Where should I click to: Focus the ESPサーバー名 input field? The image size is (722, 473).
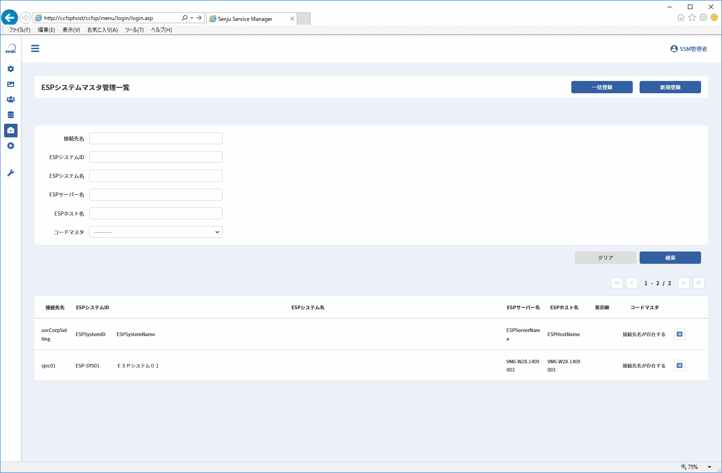(x=156, y=195)
